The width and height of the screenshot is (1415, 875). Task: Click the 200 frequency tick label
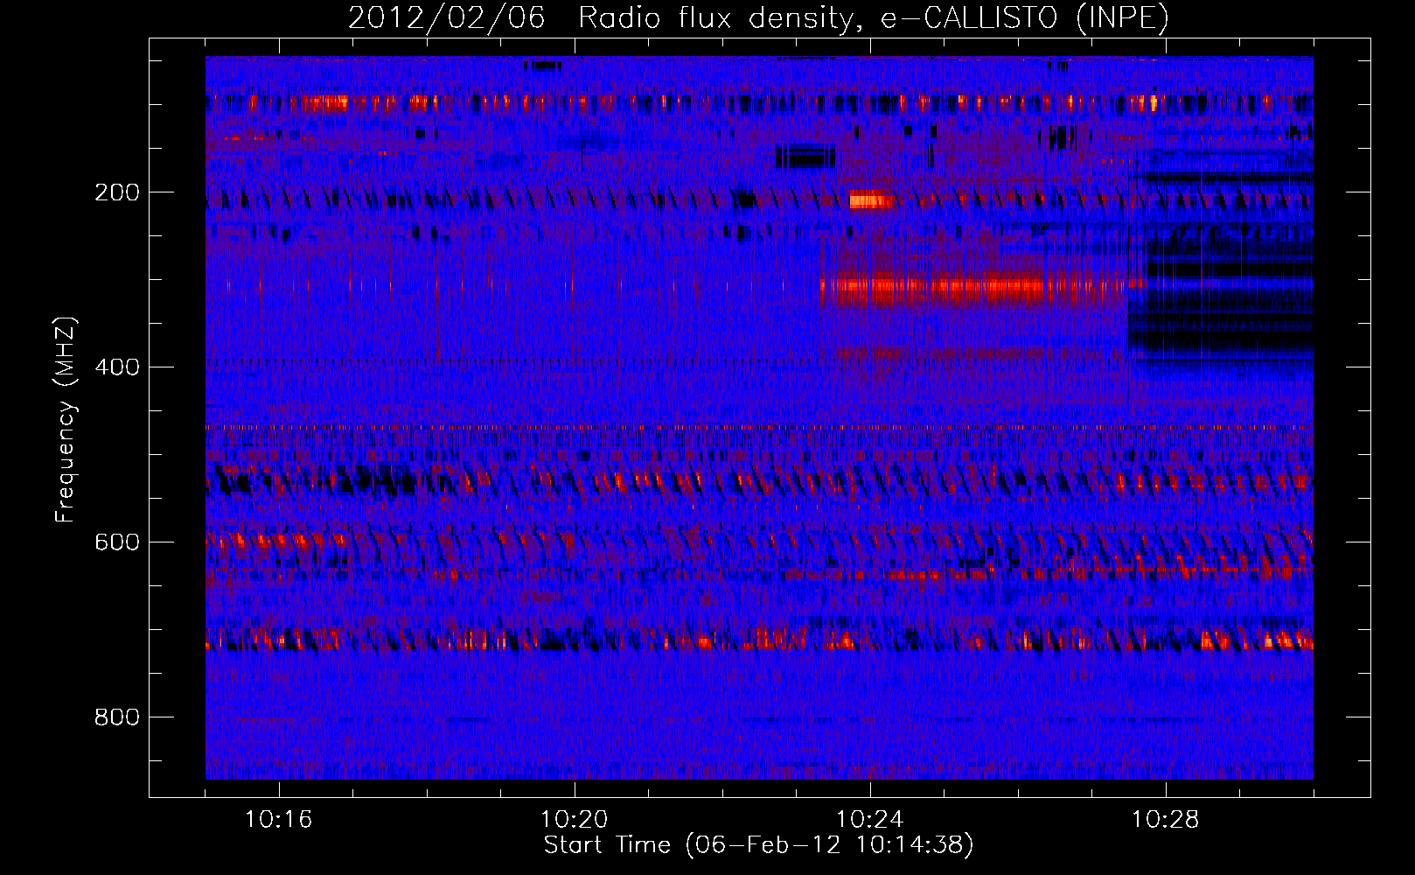click(117, 192)
